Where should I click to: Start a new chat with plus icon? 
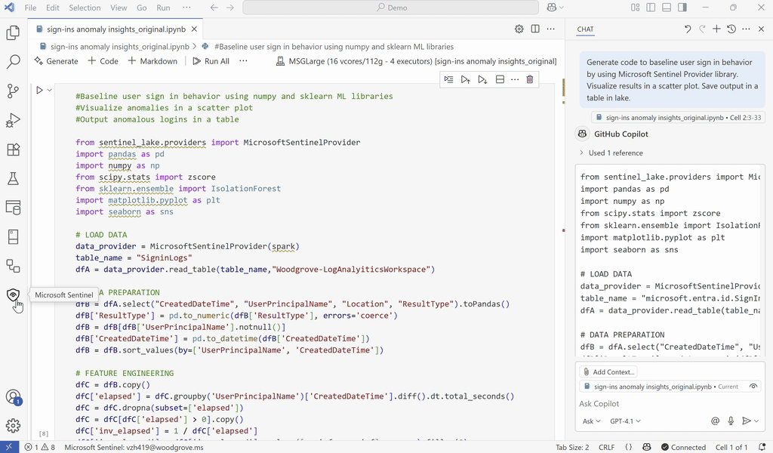click(x=717, y=29)
